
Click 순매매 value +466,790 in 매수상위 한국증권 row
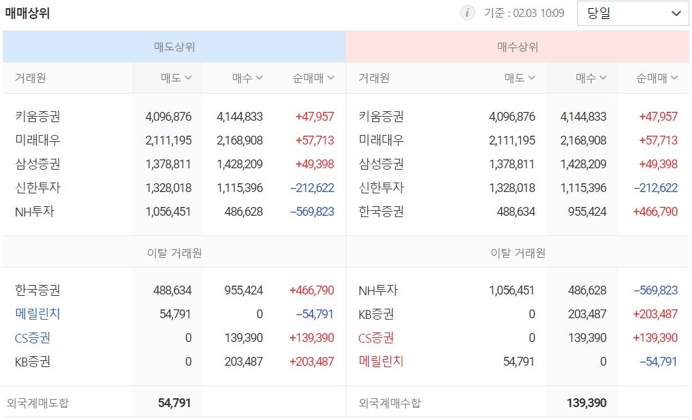[655, 212]
